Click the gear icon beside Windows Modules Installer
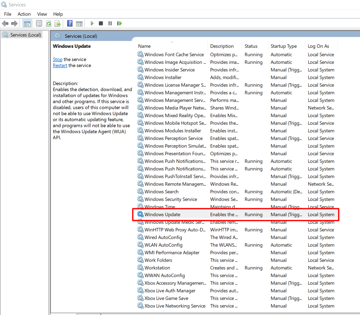360x315 pixels. pyautogui.click(x=140, y=131)
